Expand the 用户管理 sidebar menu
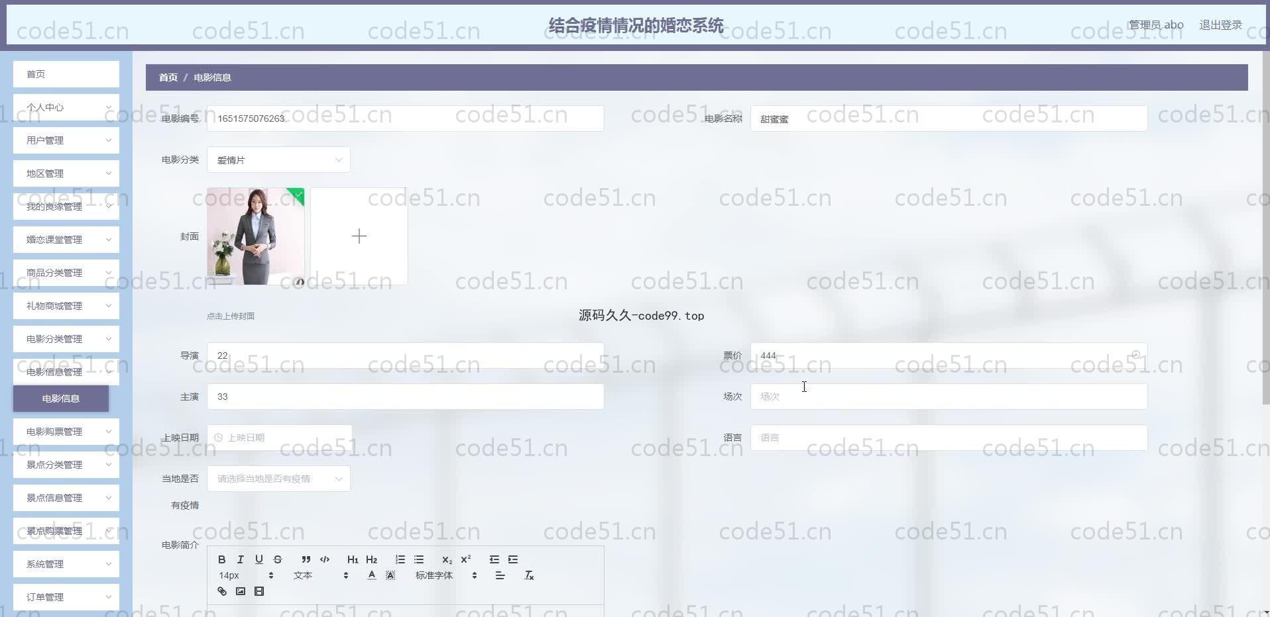 [x=66, y=140]
